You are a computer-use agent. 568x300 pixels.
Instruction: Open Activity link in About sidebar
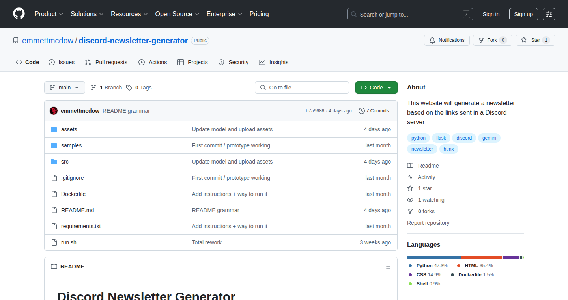coord(421,177)
